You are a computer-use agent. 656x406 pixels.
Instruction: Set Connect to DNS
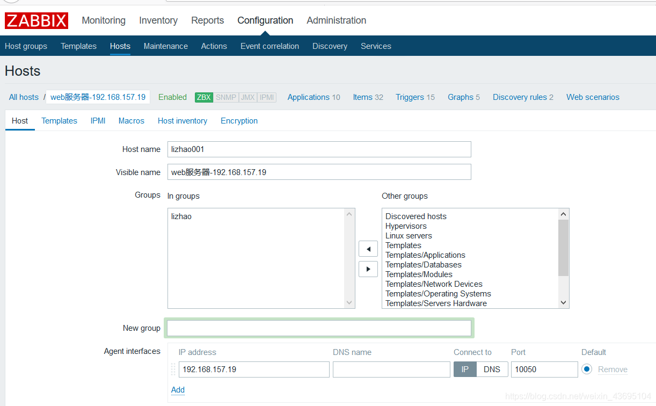coord(492,369)
